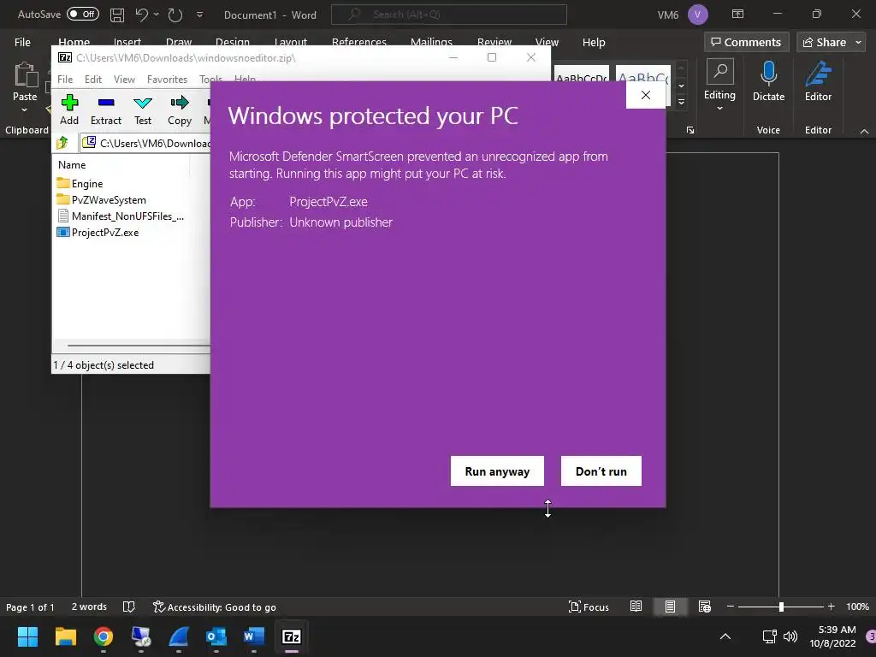Click the Test icon in 7-Zip
This screenshot has height=657, width=876.
coord(143,110)
